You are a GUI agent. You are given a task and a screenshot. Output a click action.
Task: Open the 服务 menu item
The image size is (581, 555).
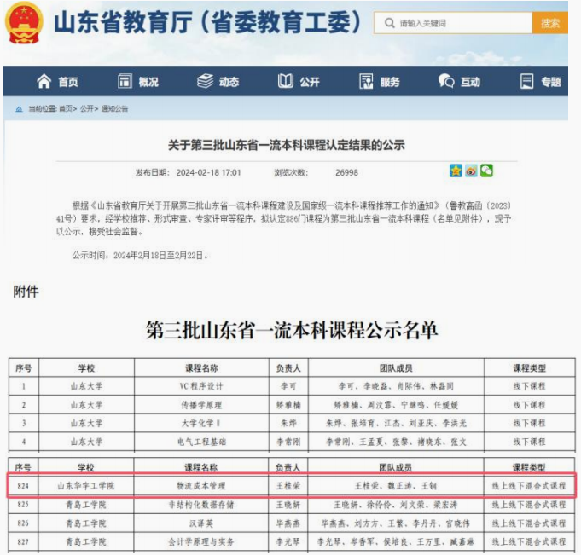click(x=390, y=82)
